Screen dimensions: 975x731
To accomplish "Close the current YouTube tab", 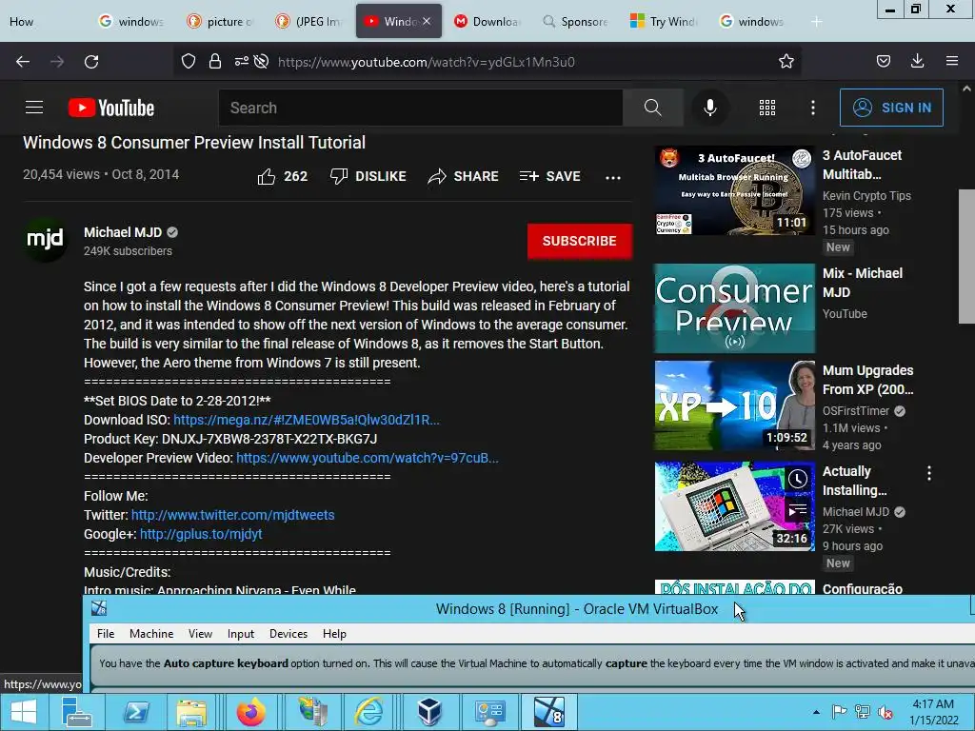I will coord(427,21).
